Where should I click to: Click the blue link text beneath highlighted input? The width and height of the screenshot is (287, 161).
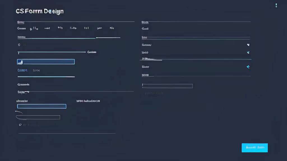(22, 70)
